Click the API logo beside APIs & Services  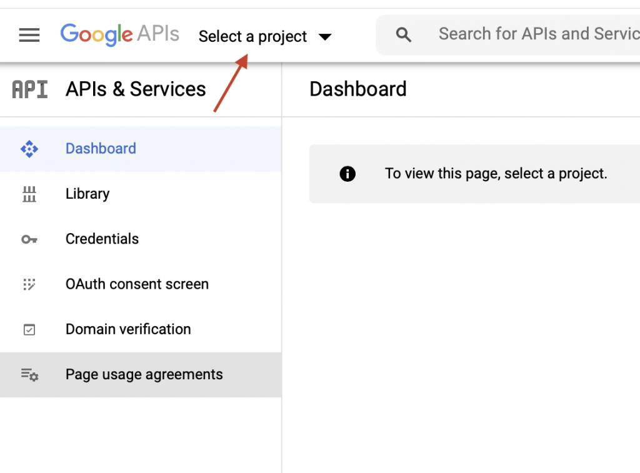pos(30,89)
